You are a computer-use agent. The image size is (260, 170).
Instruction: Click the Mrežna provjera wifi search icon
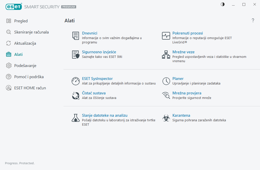coord(166,96)
